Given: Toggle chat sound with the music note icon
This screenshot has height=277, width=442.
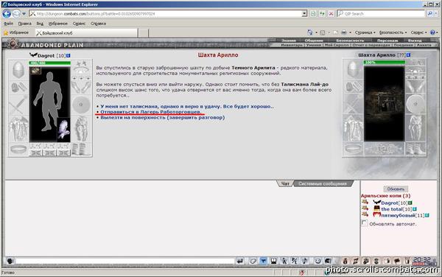Looking at the screenshot, I should click(305, 262).
